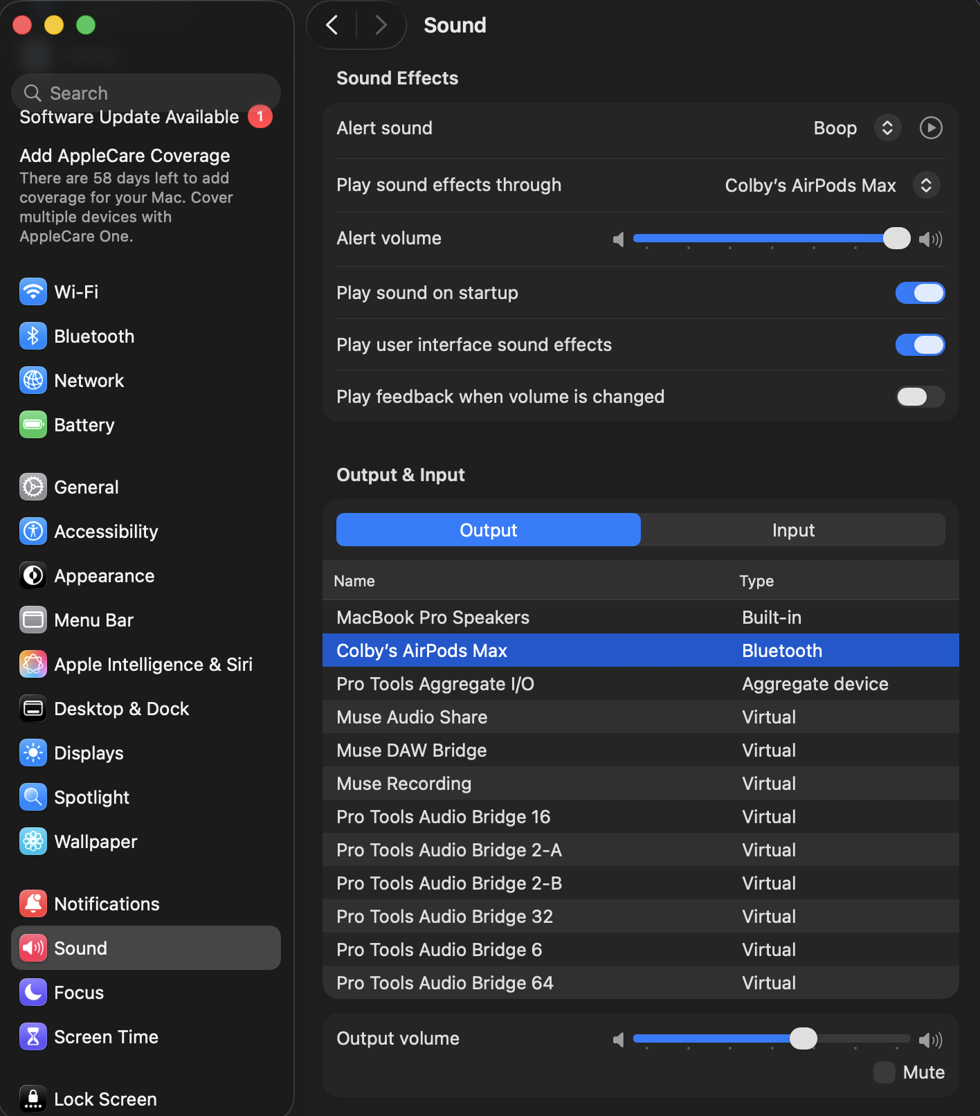Screen dimensions: 980x1116
Task: Toggle Play sound on startup switch
Action: (920, 293)
